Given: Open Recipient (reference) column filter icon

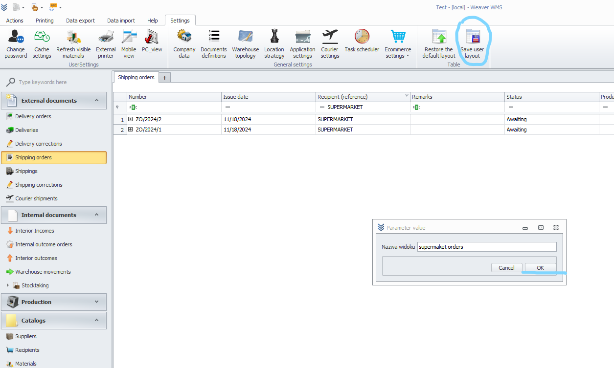Looking at the screenshot, I should (x=407, y=96).
